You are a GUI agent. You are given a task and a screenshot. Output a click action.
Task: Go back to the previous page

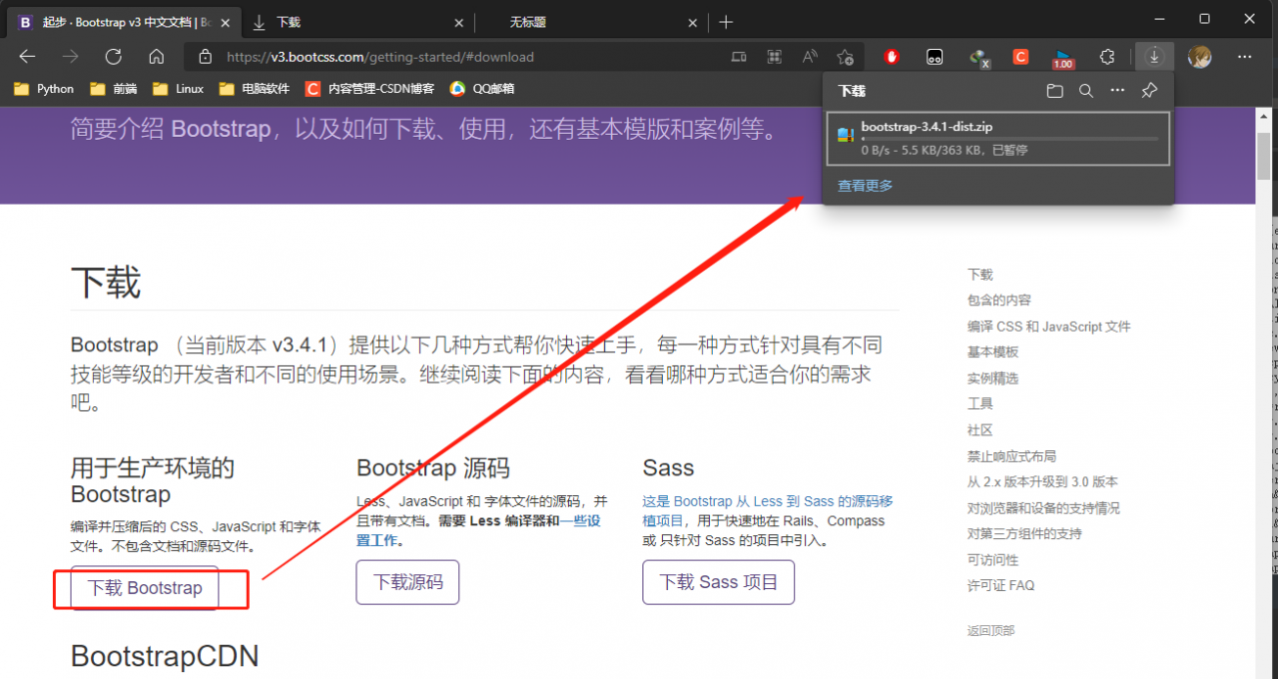click(28, 57)
